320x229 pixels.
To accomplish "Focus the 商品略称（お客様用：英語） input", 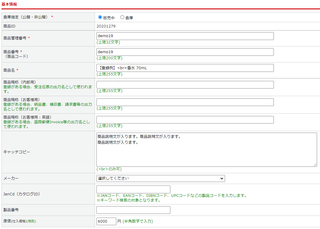I will [x=185, y=120].
